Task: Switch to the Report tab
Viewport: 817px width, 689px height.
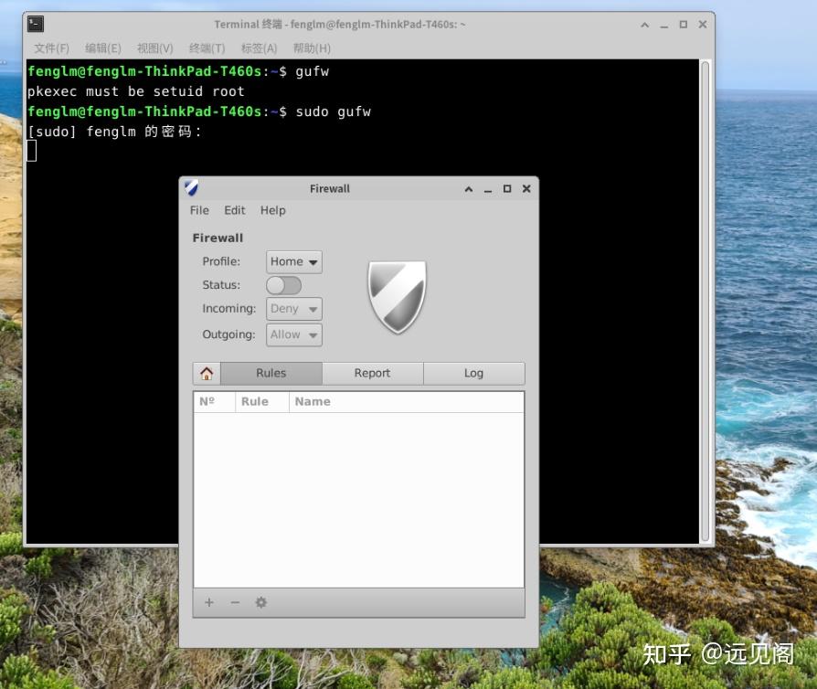Action: [x=372, y=373]
